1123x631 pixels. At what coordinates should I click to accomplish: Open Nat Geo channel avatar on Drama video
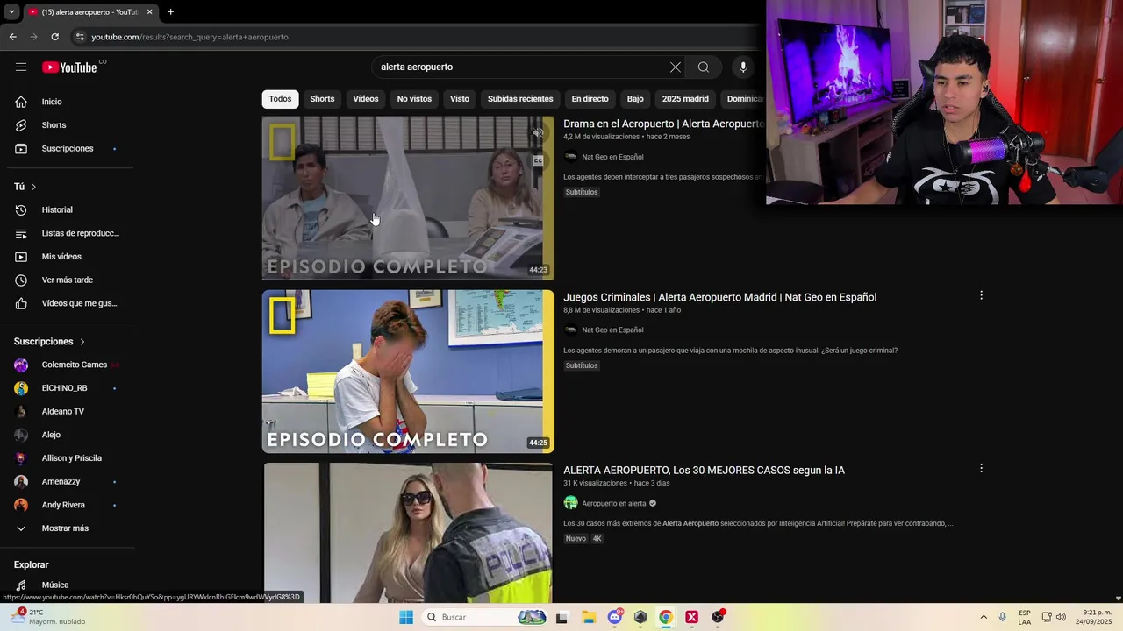(x=570, y=157)
